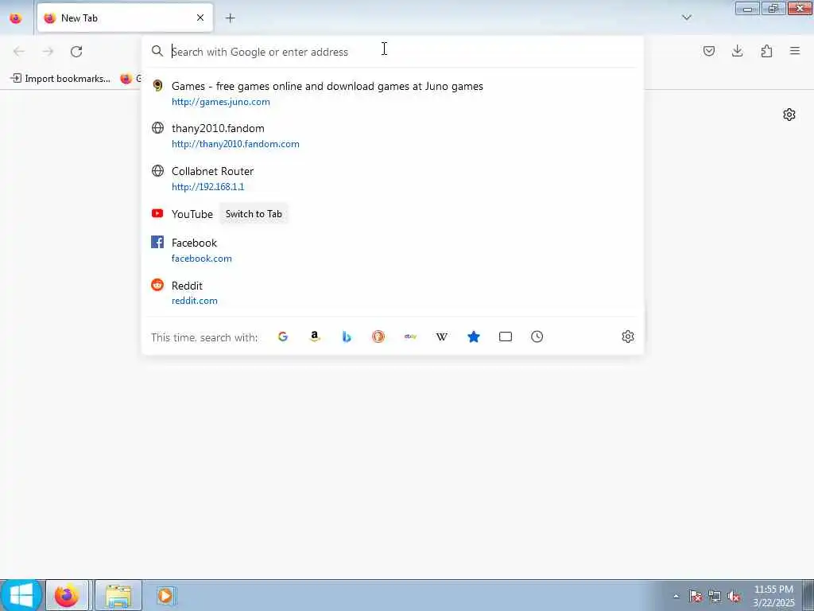Open Firefox View pinned icon

tap(16, 18)
